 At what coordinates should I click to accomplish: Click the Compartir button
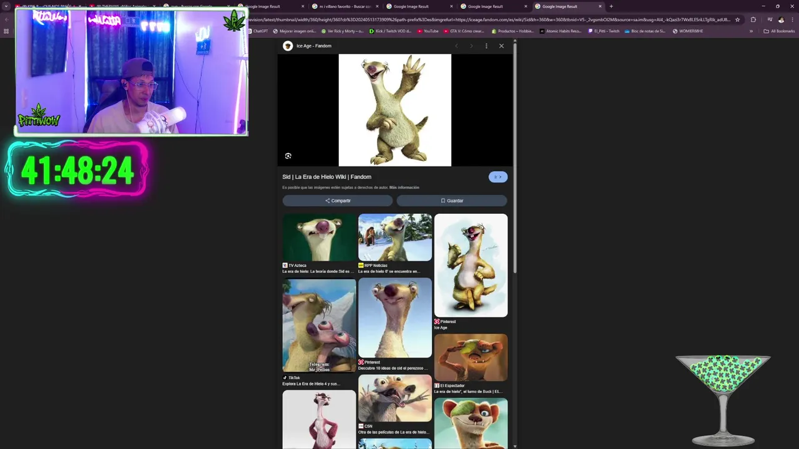337,201
